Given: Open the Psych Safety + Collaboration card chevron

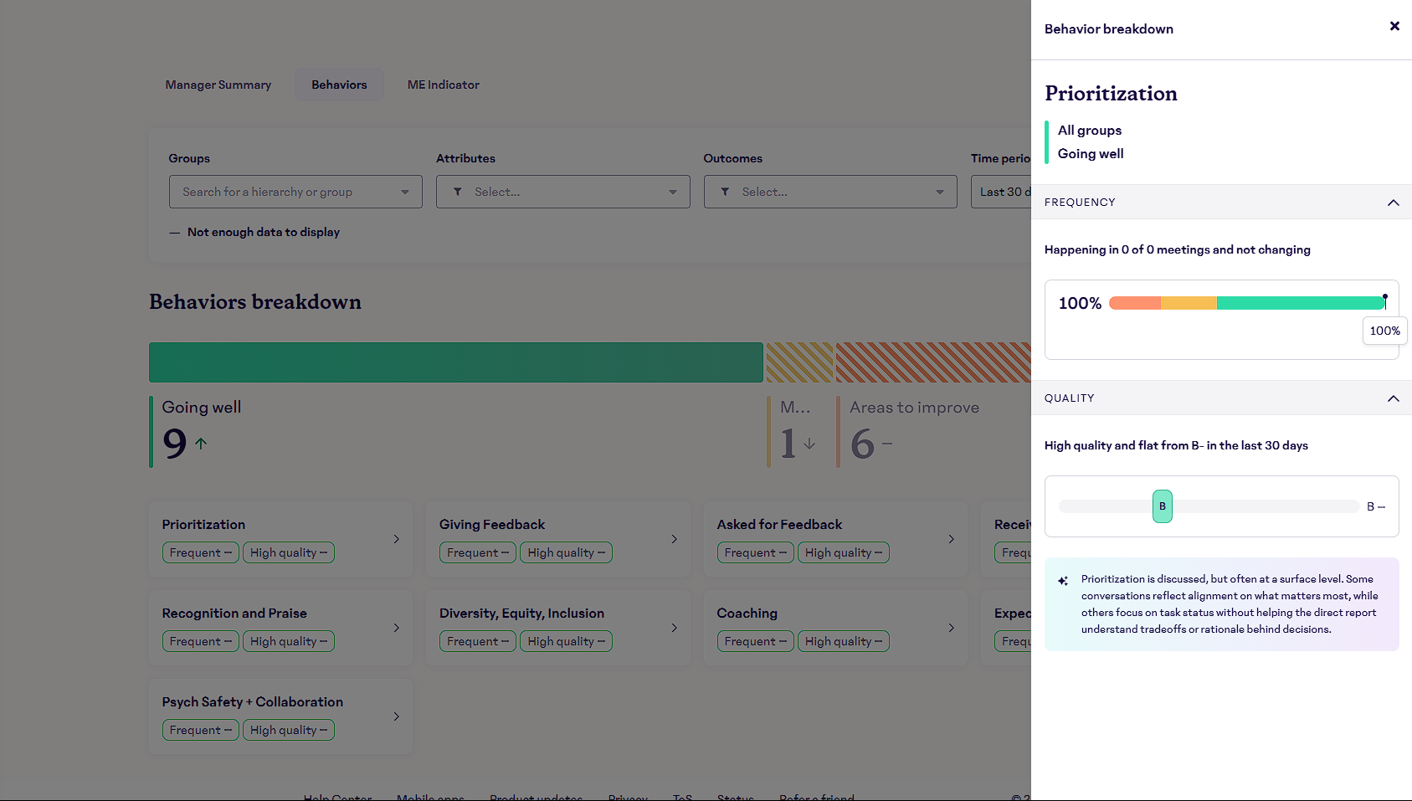Looking at the screenshot, I should pyautogui.click(x=397, y=716).
